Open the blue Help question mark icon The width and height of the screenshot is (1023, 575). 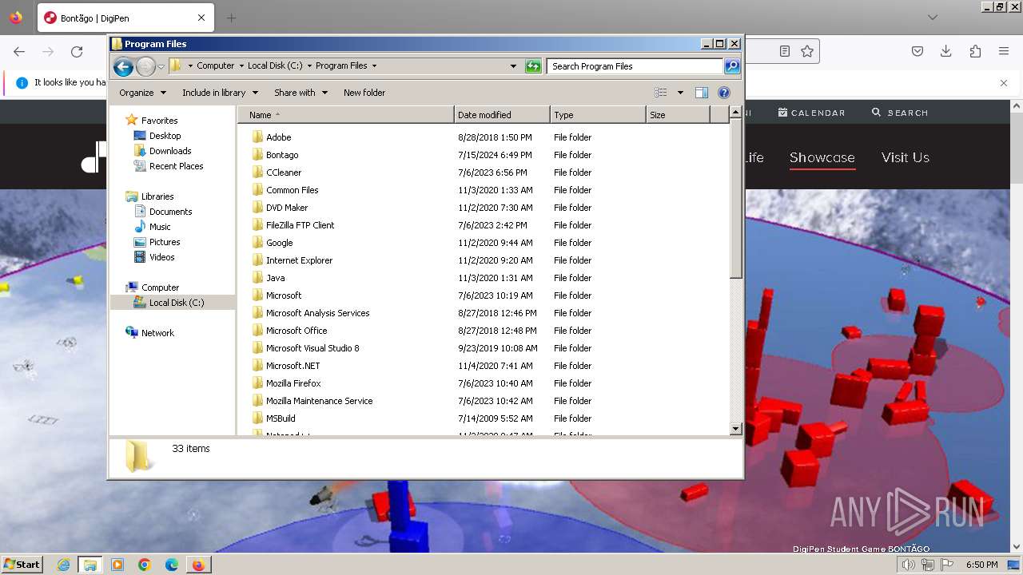click(x=724, y=93)
